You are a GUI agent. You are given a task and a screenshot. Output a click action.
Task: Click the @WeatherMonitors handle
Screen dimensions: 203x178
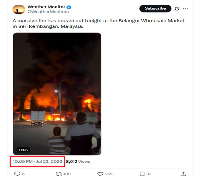point(48,12)
